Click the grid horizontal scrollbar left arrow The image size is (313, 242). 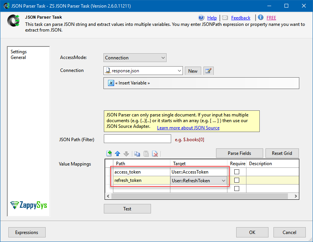click(108, 196)
